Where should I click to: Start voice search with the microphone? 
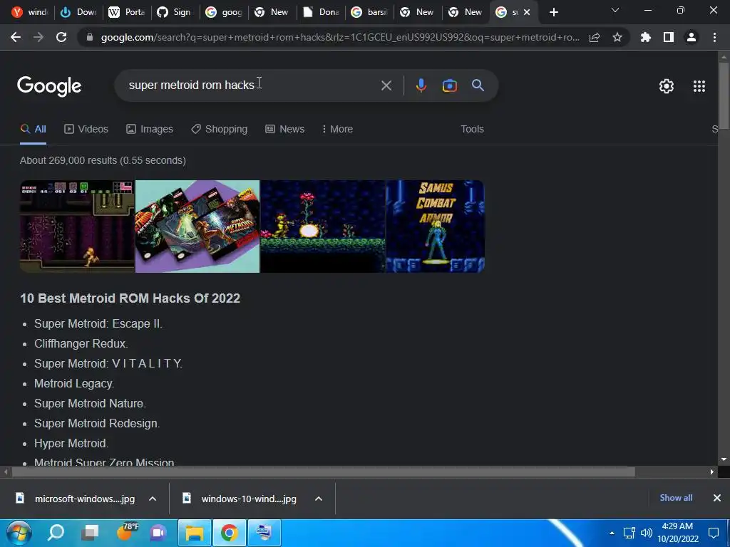(421, 85)
